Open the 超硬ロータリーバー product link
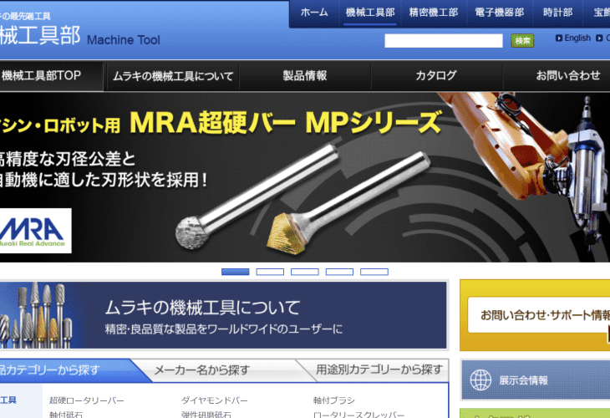610x418 pixels. pos(87,400)
